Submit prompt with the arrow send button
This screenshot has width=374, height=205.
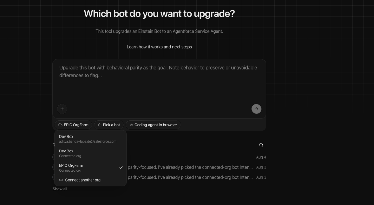pyautogui.click(x=256, y=109)
